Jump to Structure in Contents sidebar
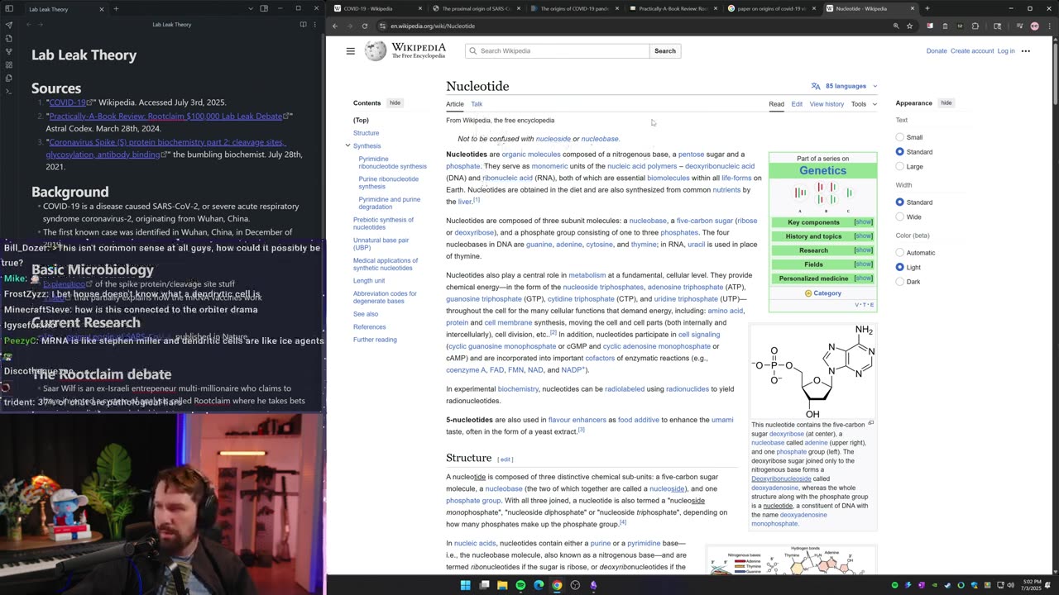The image size is (1059, 595). (x=366, y=133)
